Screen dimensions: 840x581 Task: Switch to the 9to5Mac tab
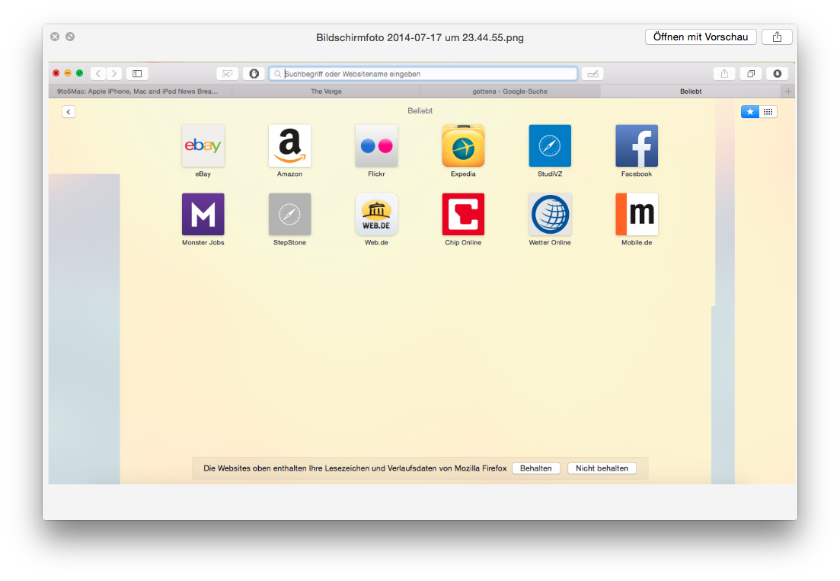coord(140,91)
